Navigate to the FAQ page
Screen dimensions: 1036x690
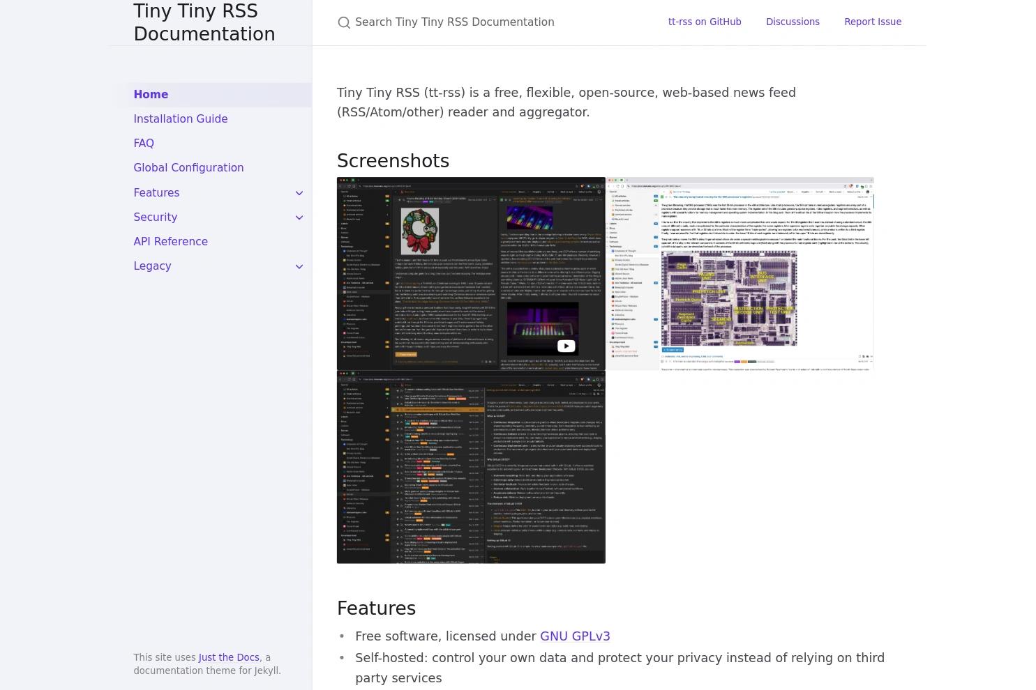pos(144,143)
